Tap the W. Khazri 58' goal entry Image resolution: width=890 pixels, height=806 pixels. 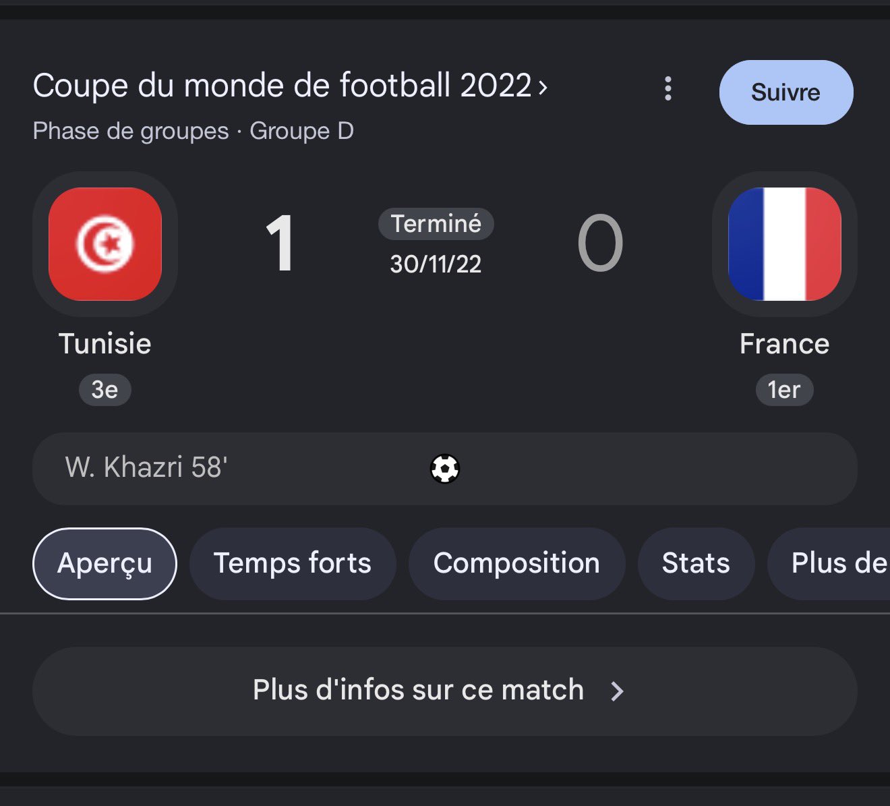(146, 467)
